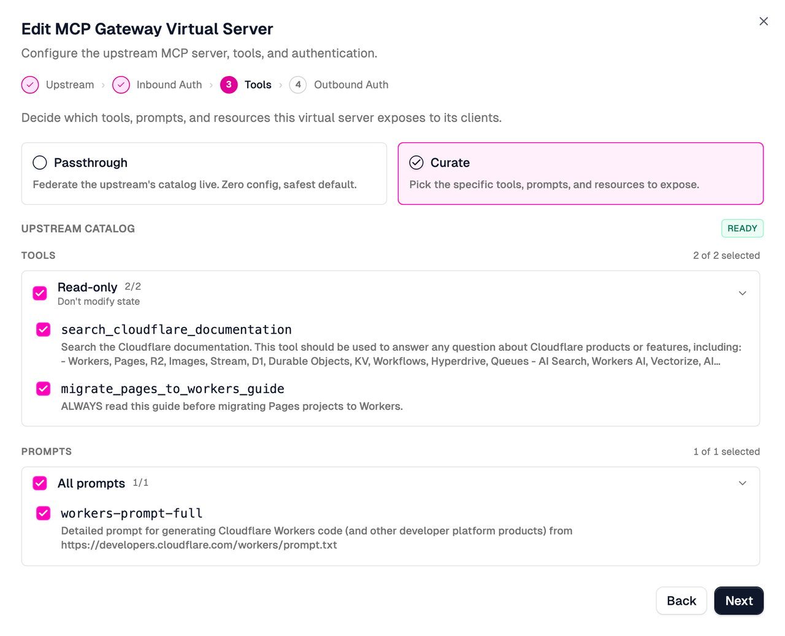Click the Passthrough description text

[x=194, y=185]
